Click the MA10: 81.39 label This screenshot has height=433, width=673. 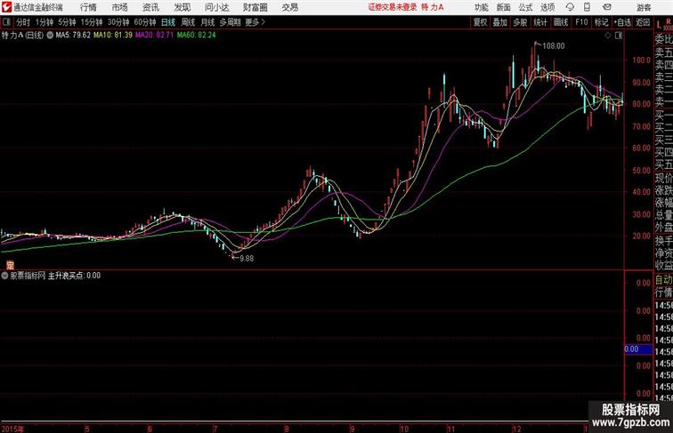coord(113,36)
